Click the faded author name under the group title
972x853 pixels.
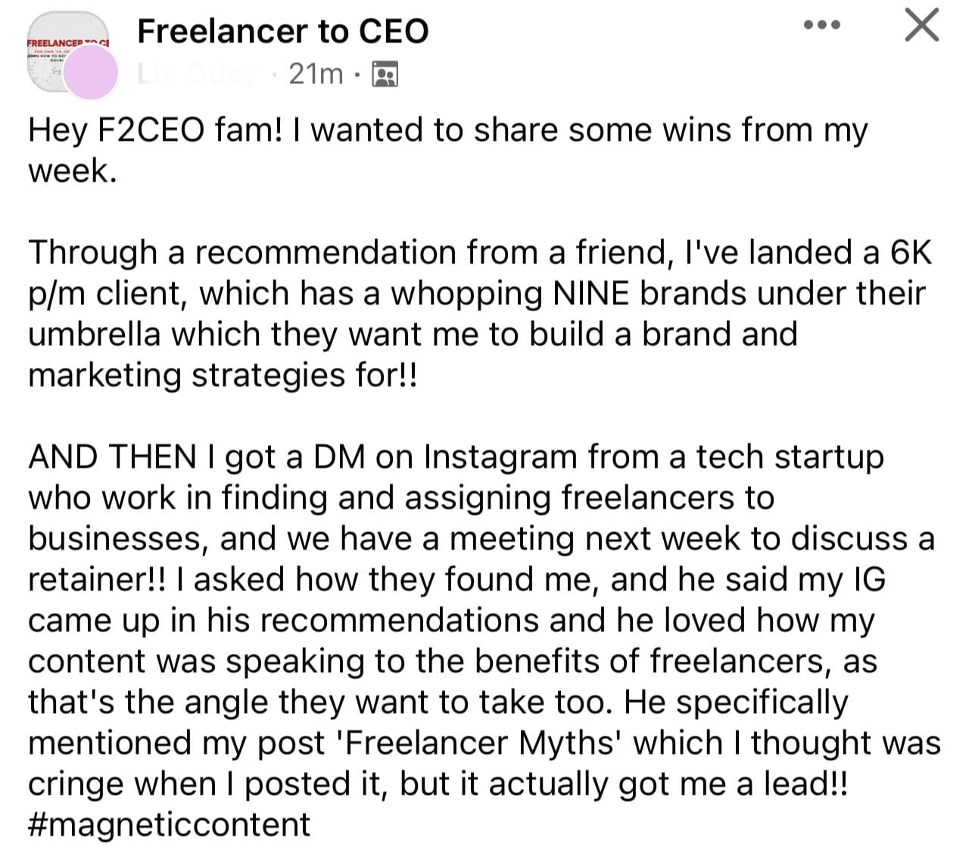[198, 74]
